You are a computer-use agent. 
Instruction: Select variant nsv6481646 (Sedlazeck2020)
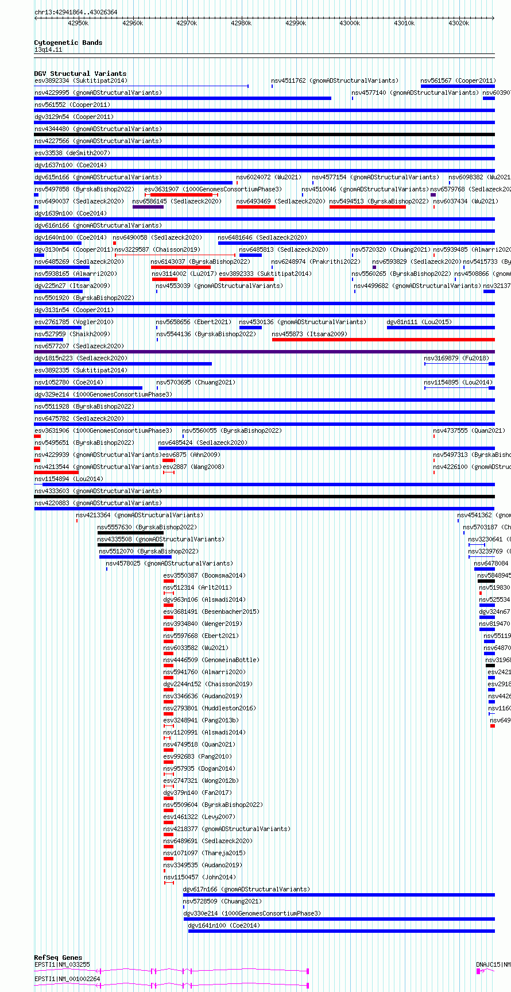tap(262, 238)
